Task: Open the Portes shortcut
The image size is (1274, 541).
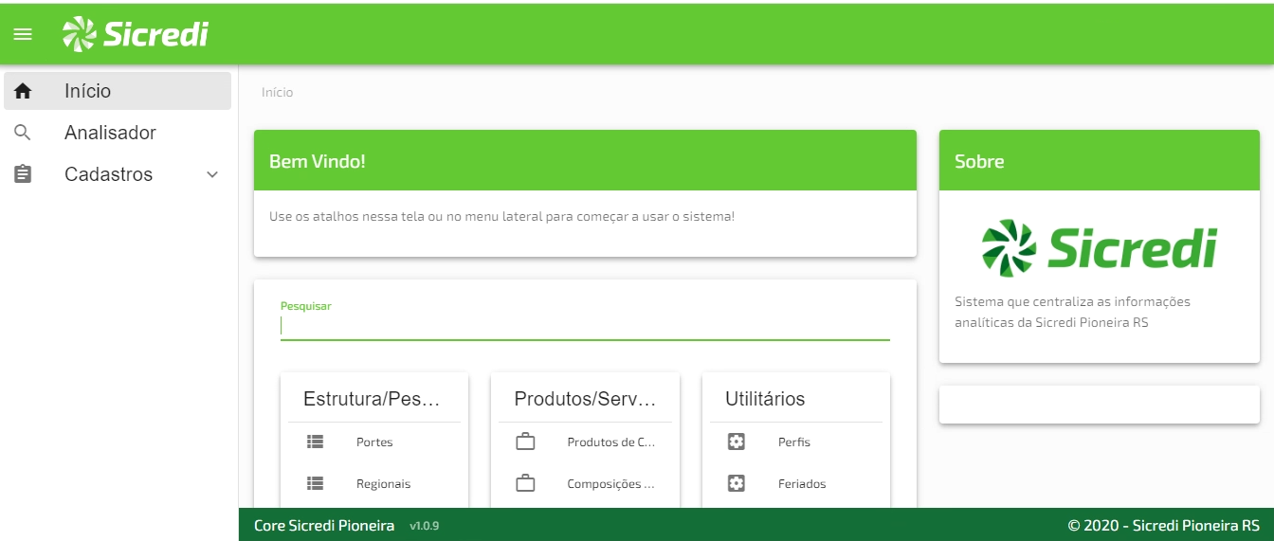Action: coord(374,442)
